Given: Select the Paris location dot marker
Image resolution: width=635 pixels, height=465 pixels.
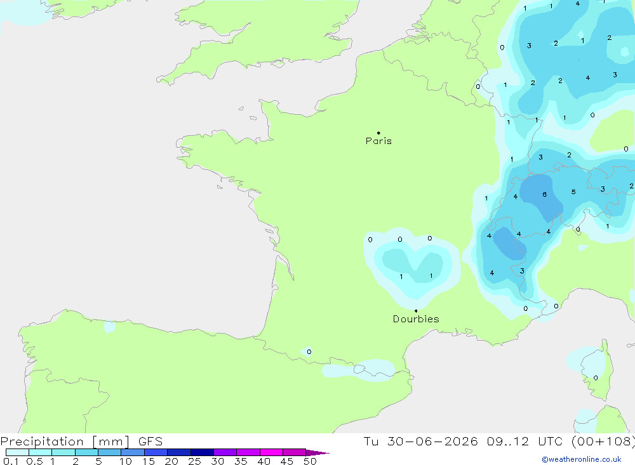Looking at the screenshot, I should (378, 133).
